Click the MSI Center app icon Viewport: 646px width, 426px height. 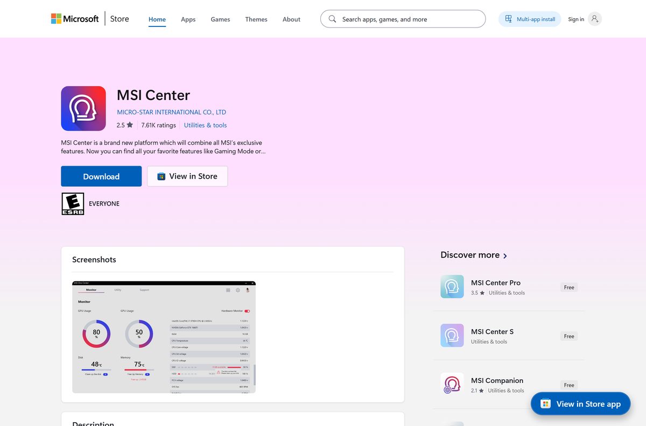click(83, 109)
